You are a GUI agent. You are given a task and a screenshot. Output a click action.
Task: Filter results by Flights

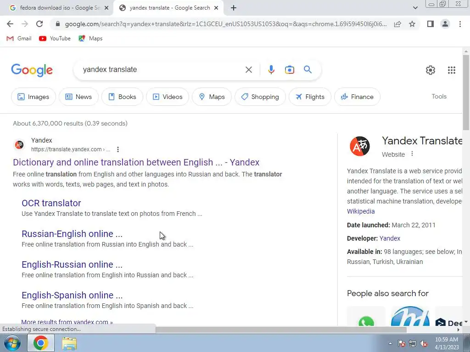[310, 97]
